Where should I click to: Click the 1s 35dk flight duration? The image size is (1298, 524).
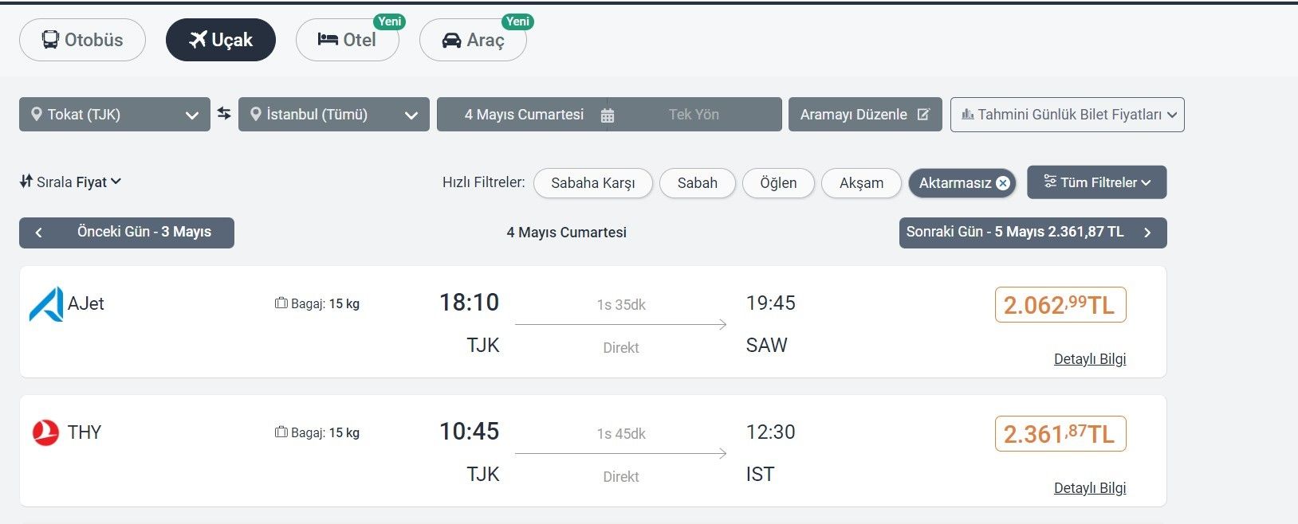pos(621,305)
